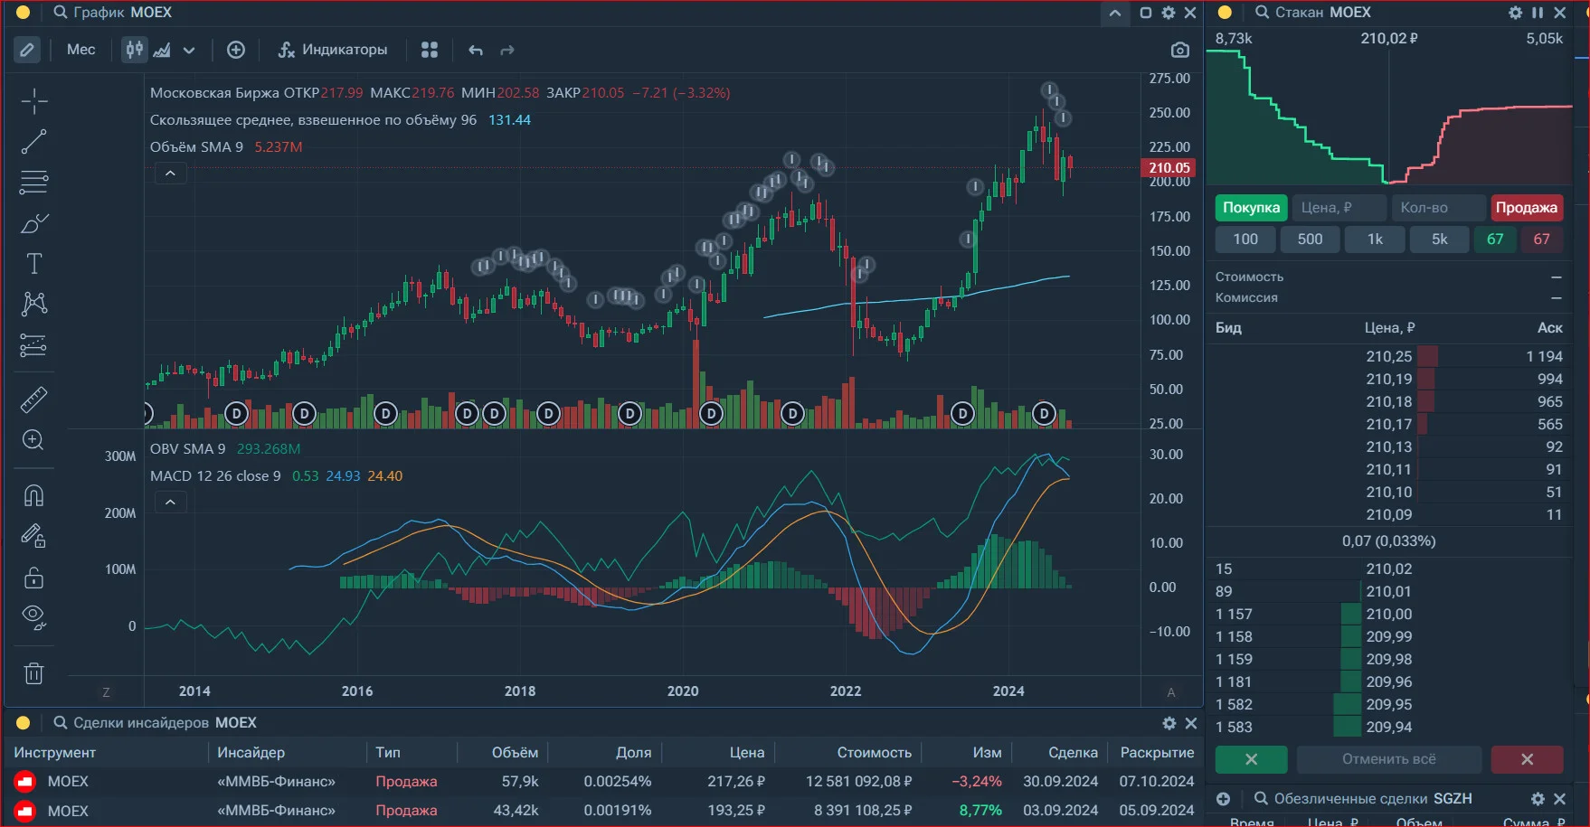
Task: Select the candlestick chart type icon
Action: coord(135,50)
